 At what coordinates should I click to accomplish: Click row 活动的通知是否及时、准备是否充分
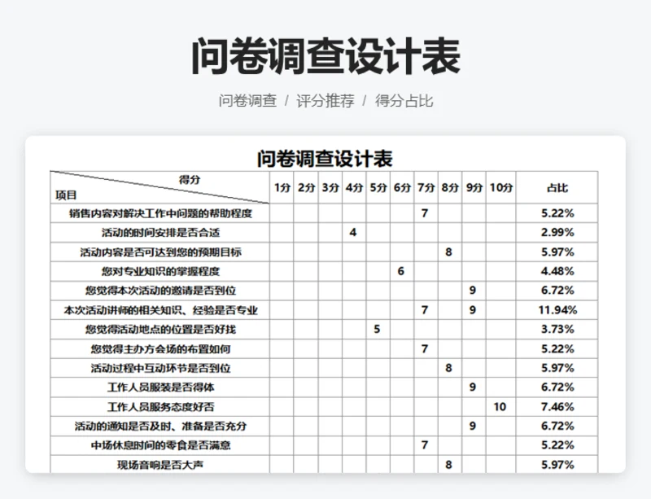tap(324, 426)
